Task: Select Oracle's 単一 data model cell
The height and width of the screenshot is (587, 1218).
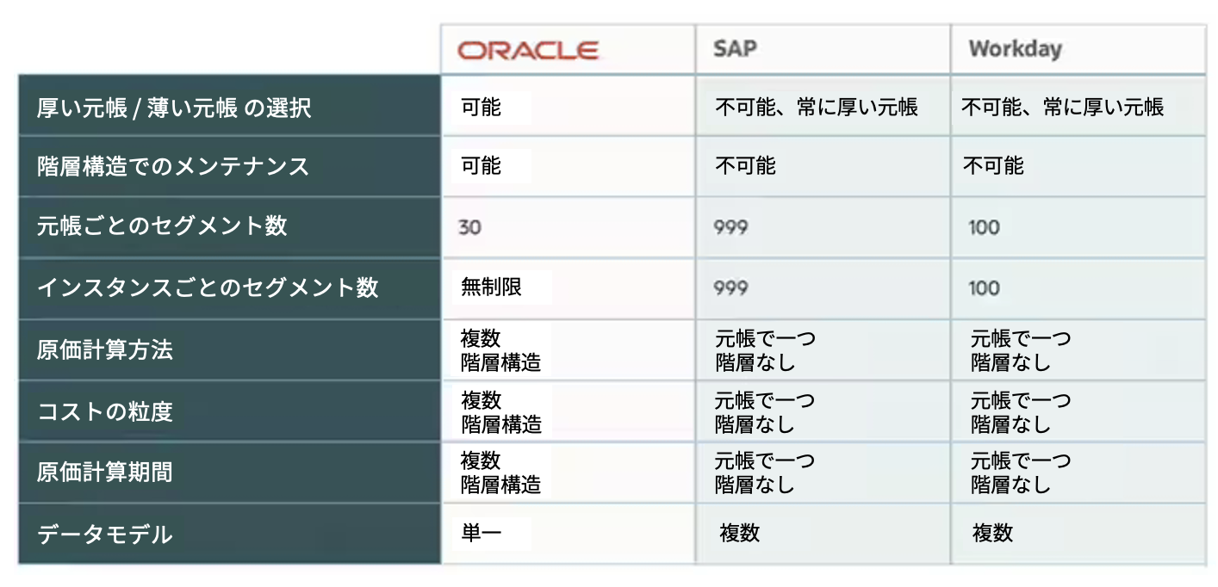Action: coord(482,533)
